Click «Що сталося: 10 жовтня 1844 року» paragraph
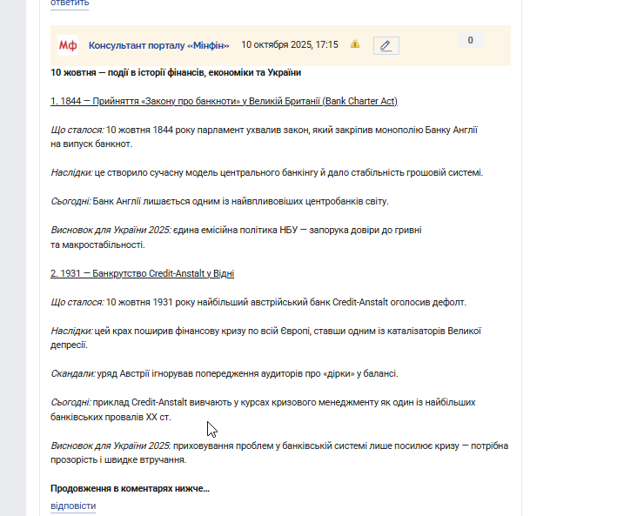Screen dimensions: 617x516 click(x=264, y=137)
